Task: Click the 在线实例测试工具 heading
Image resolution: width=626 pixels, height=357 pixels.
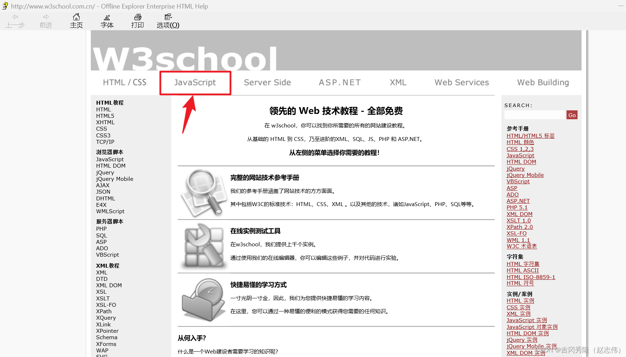Action: pos(255,231)
